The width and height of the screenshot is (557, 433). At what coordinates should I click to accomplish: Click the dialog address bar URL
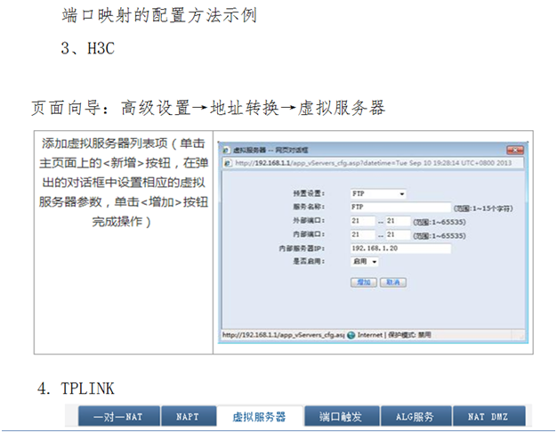(x=373, y=163)
